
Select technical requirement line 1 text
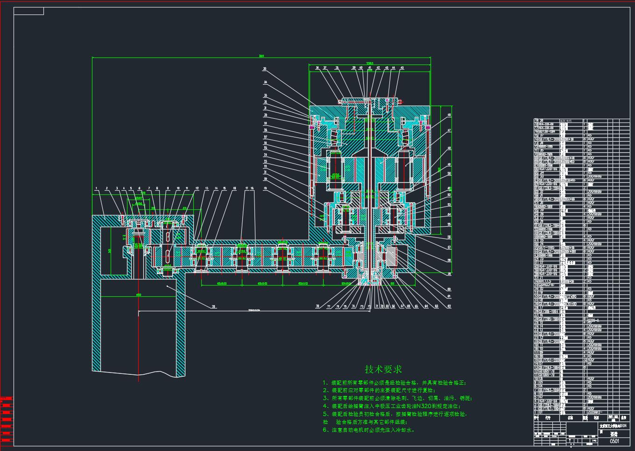pyautogui.click(x=394, y=382)
